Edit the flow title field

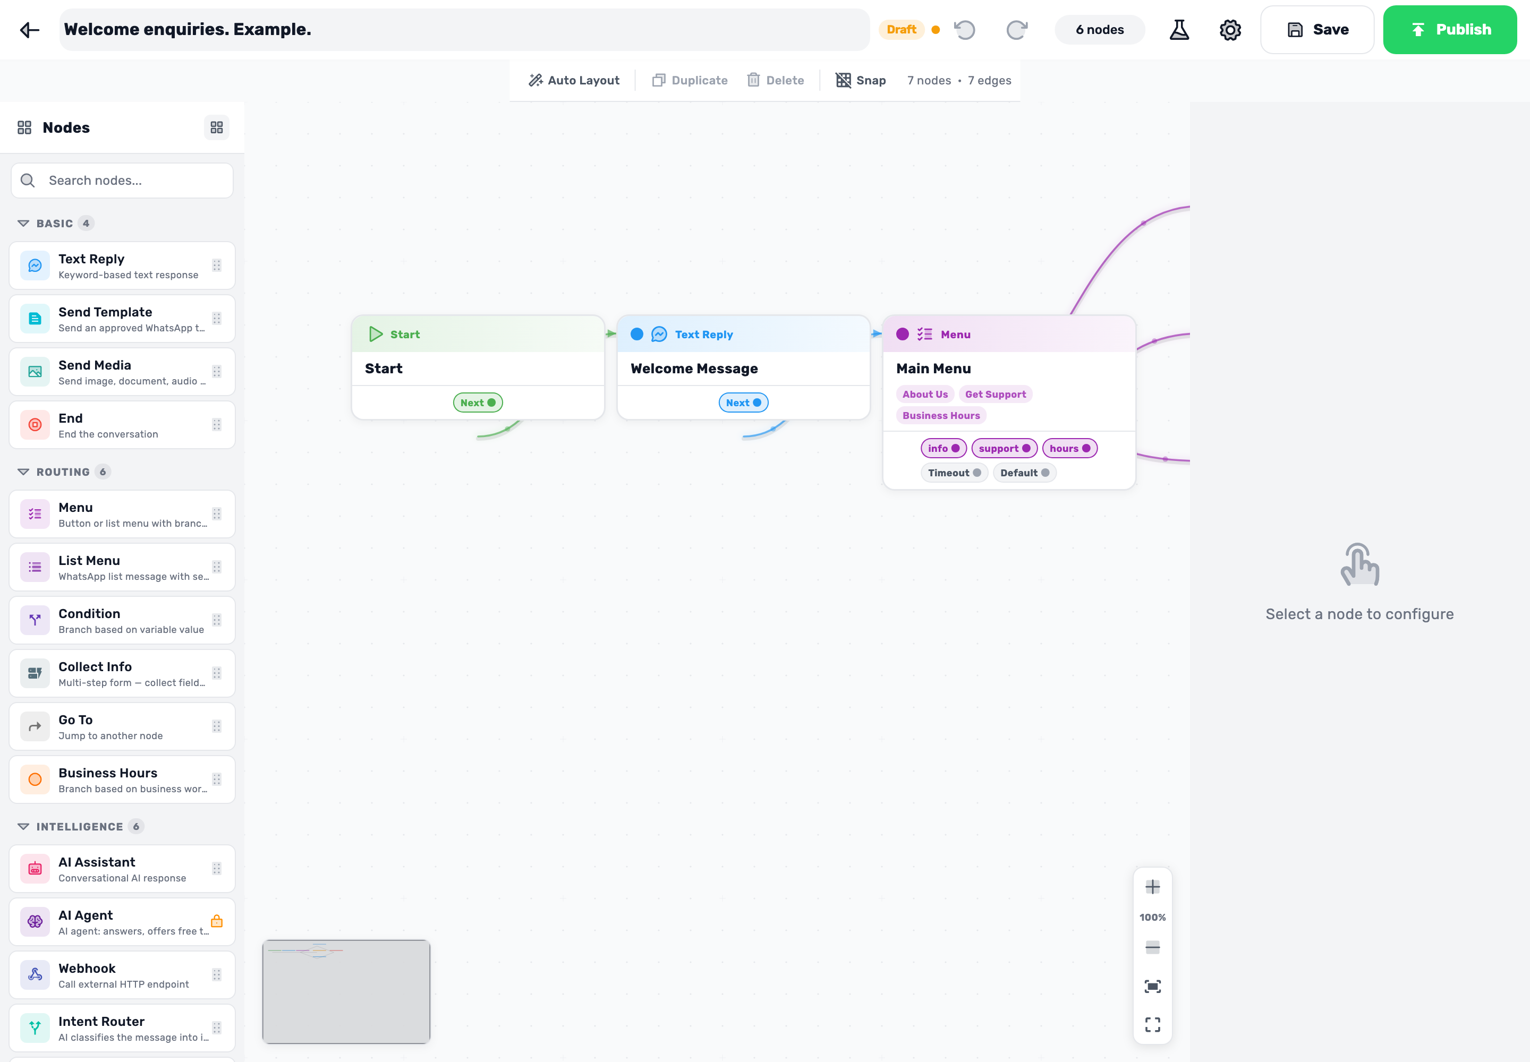coord(464,30)
